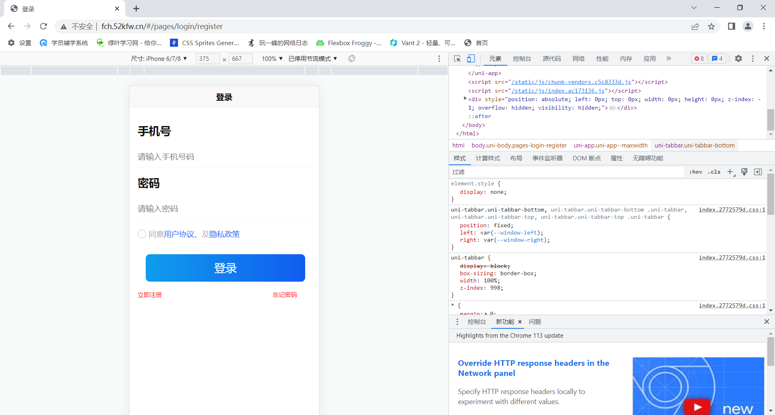Screen dimensions: 775x415
Task: Open the throttling mode dropdown
Action: tap(313, 59)
